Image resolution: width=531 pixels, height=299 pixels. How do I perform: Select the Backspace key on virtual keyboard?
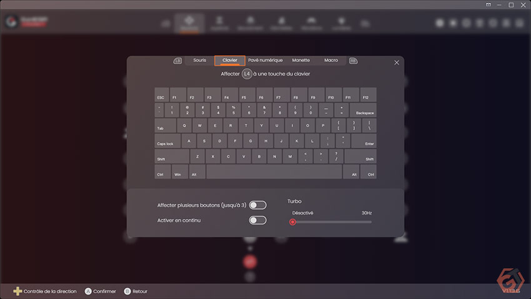point(363,110)
